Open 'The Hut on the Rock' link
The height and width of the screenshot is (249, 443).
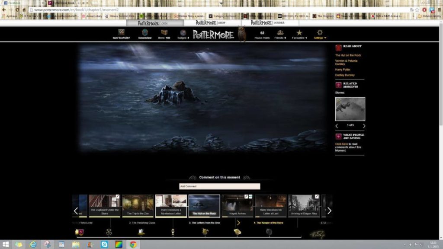coord(348,55)
